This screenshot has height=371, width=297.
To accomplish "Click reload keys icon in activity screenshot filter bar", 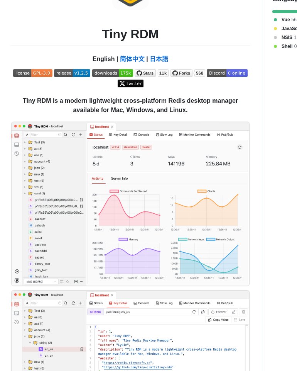I will [73, 134].
